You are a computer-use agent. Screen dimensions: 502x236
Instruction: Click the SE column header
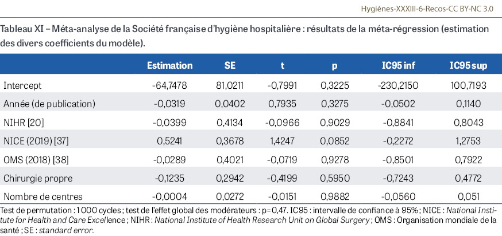point(230,66)
